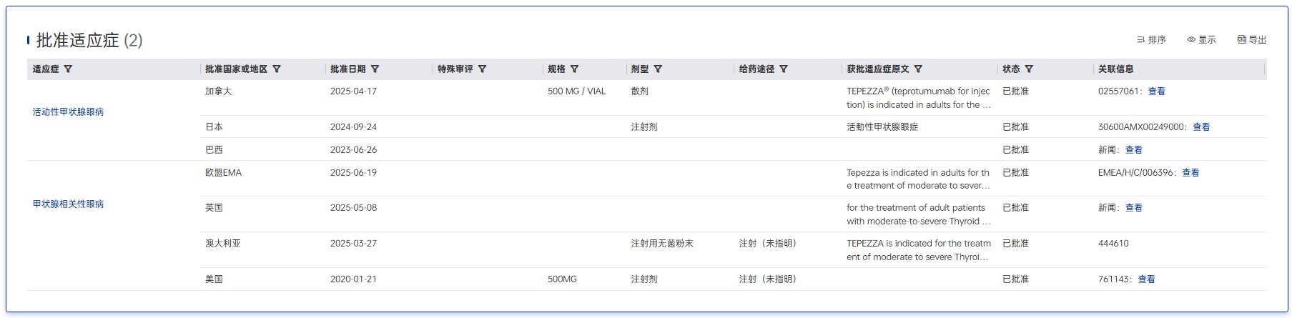
Task: View details for EMEA/H/C/006396
Action: click(1190, 173)
